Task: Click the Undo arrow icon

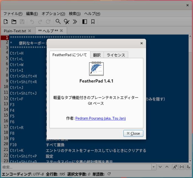Action: click(x=32, y=22)
